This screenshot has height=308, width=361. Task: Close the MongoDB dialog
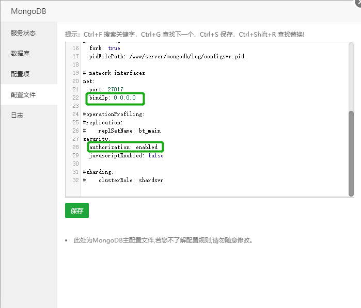point(358,2)
